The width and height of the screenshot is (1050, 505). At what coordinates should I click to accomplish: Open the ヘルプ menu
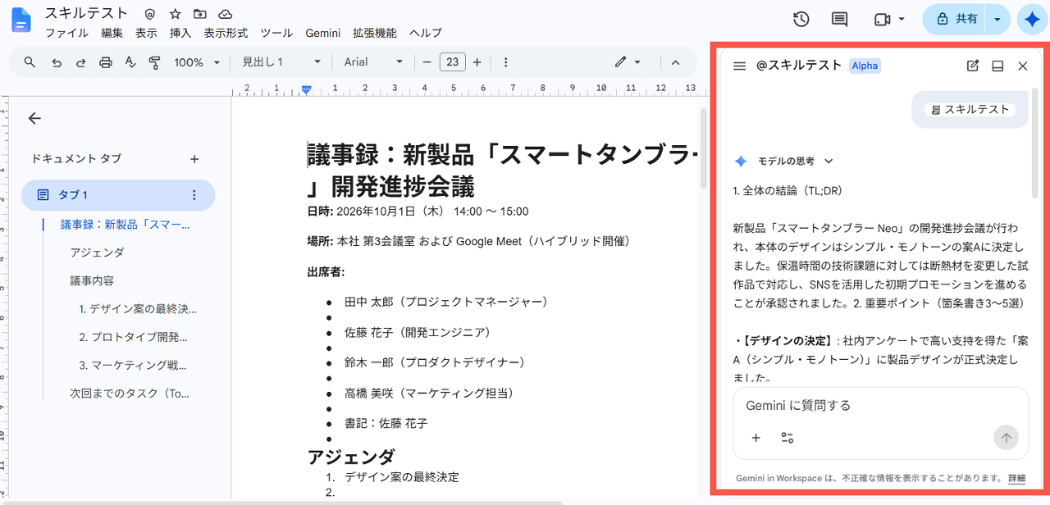tap(425, 33)
